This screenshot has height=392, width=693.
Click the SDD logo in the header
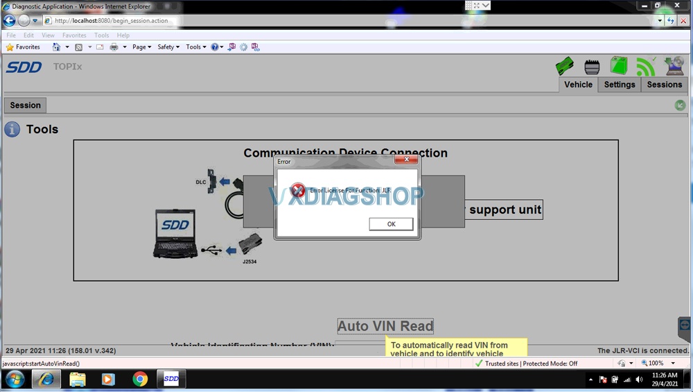[x=24, y=67]
